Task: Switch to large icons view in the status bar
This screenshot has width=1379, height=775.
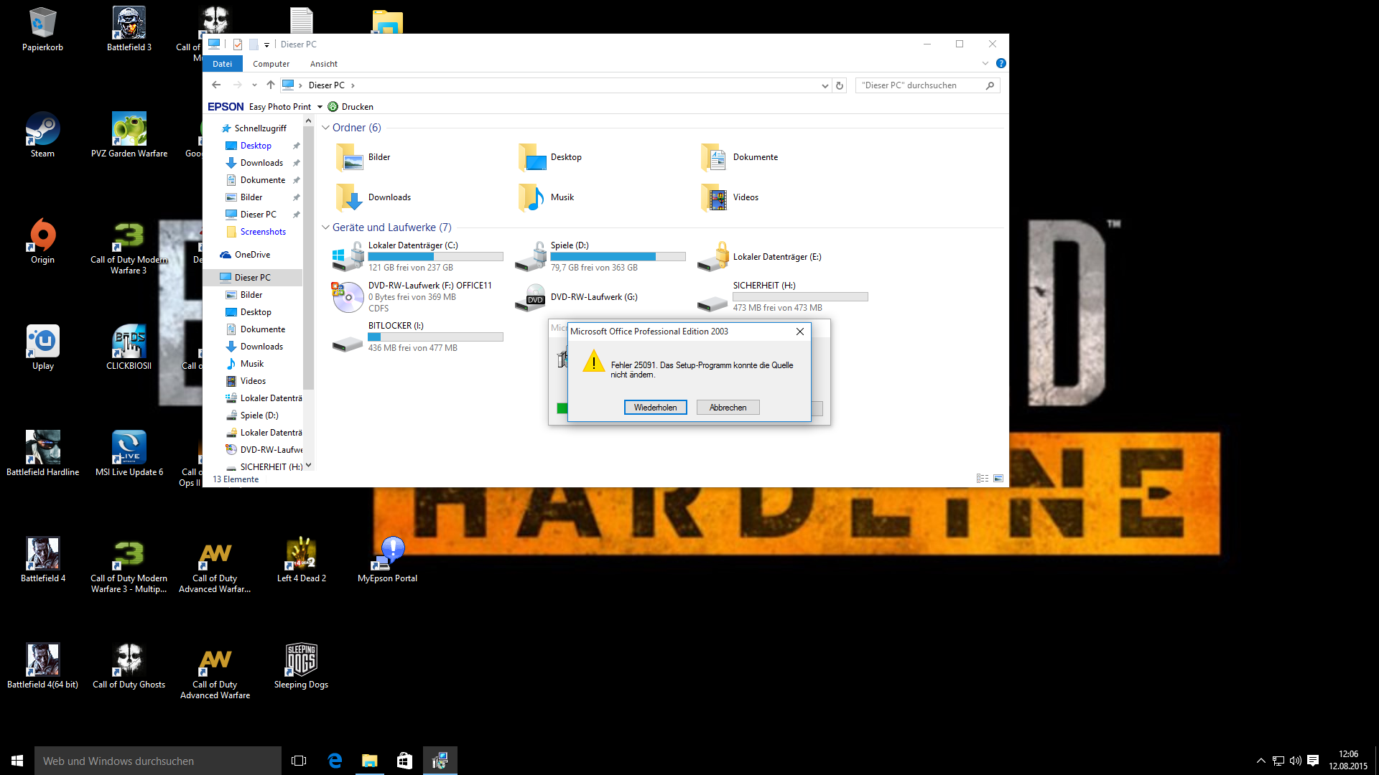Action: pos(998,479)
